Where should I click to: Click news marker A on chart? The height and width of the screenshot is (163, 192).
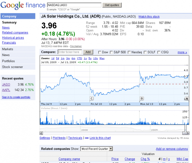pos(187,99)
